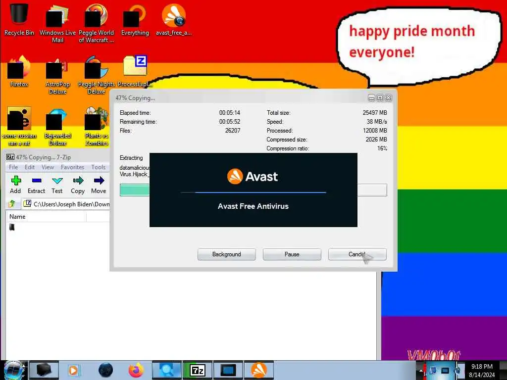Click the Background button in copying dialog
This screenshot has width=507, height=380.
[x=226, y=254]
